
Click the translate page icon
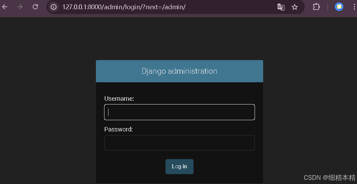pos(281,7)
